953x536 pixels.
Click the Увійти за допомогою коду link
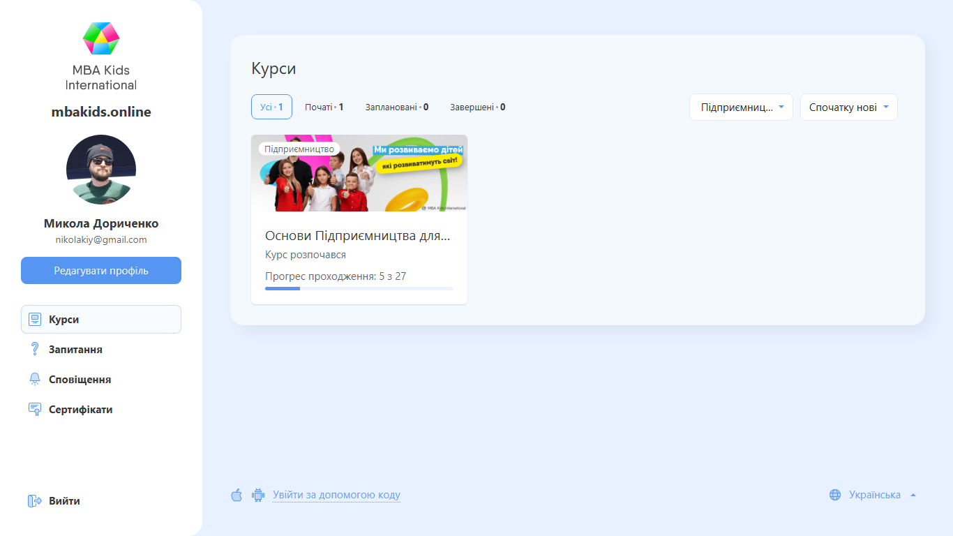pos(336,495)
